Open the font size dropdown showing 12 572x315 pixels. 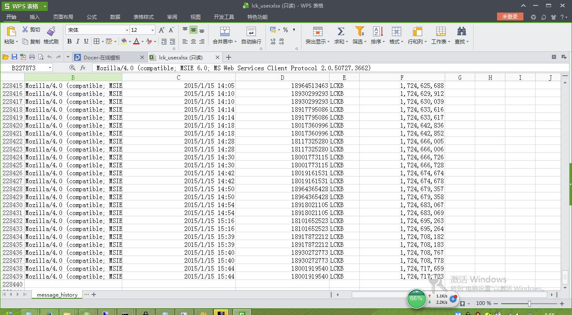(x=152, y=30)
